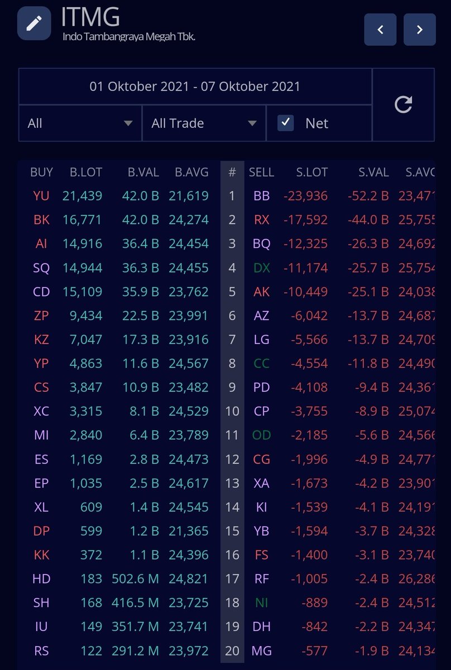Select buyer broker EP

click(x=41, y=484)
